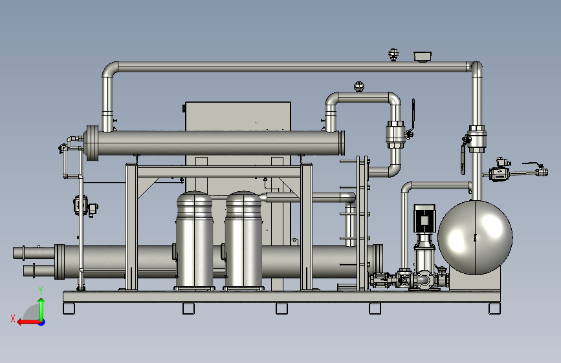The image size is (561, 363).
Task: Select the long top horizontal pipe
Action: tap(292, 67)
